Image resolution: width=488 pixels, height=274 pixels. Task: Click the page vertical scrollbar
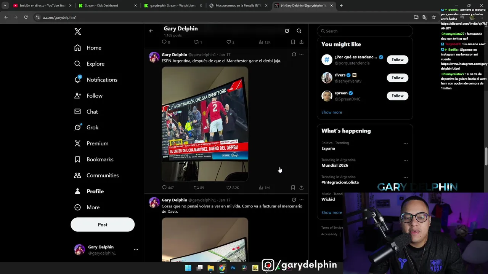click(486, 156)
